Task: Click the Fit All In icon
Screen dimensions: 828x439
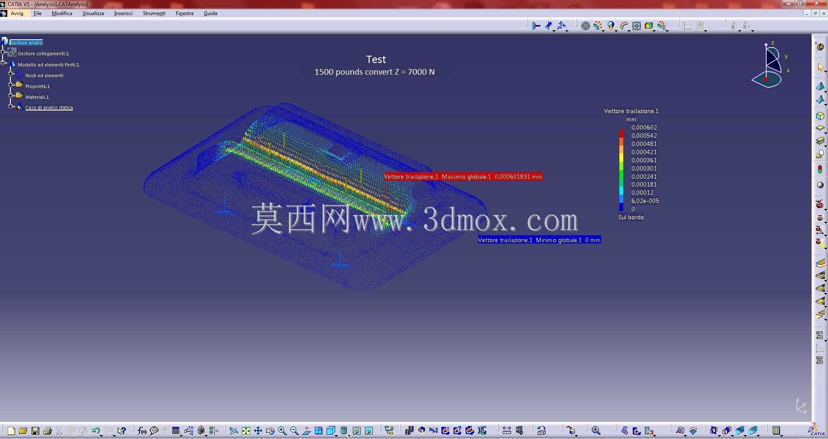Action: point(246,430)
